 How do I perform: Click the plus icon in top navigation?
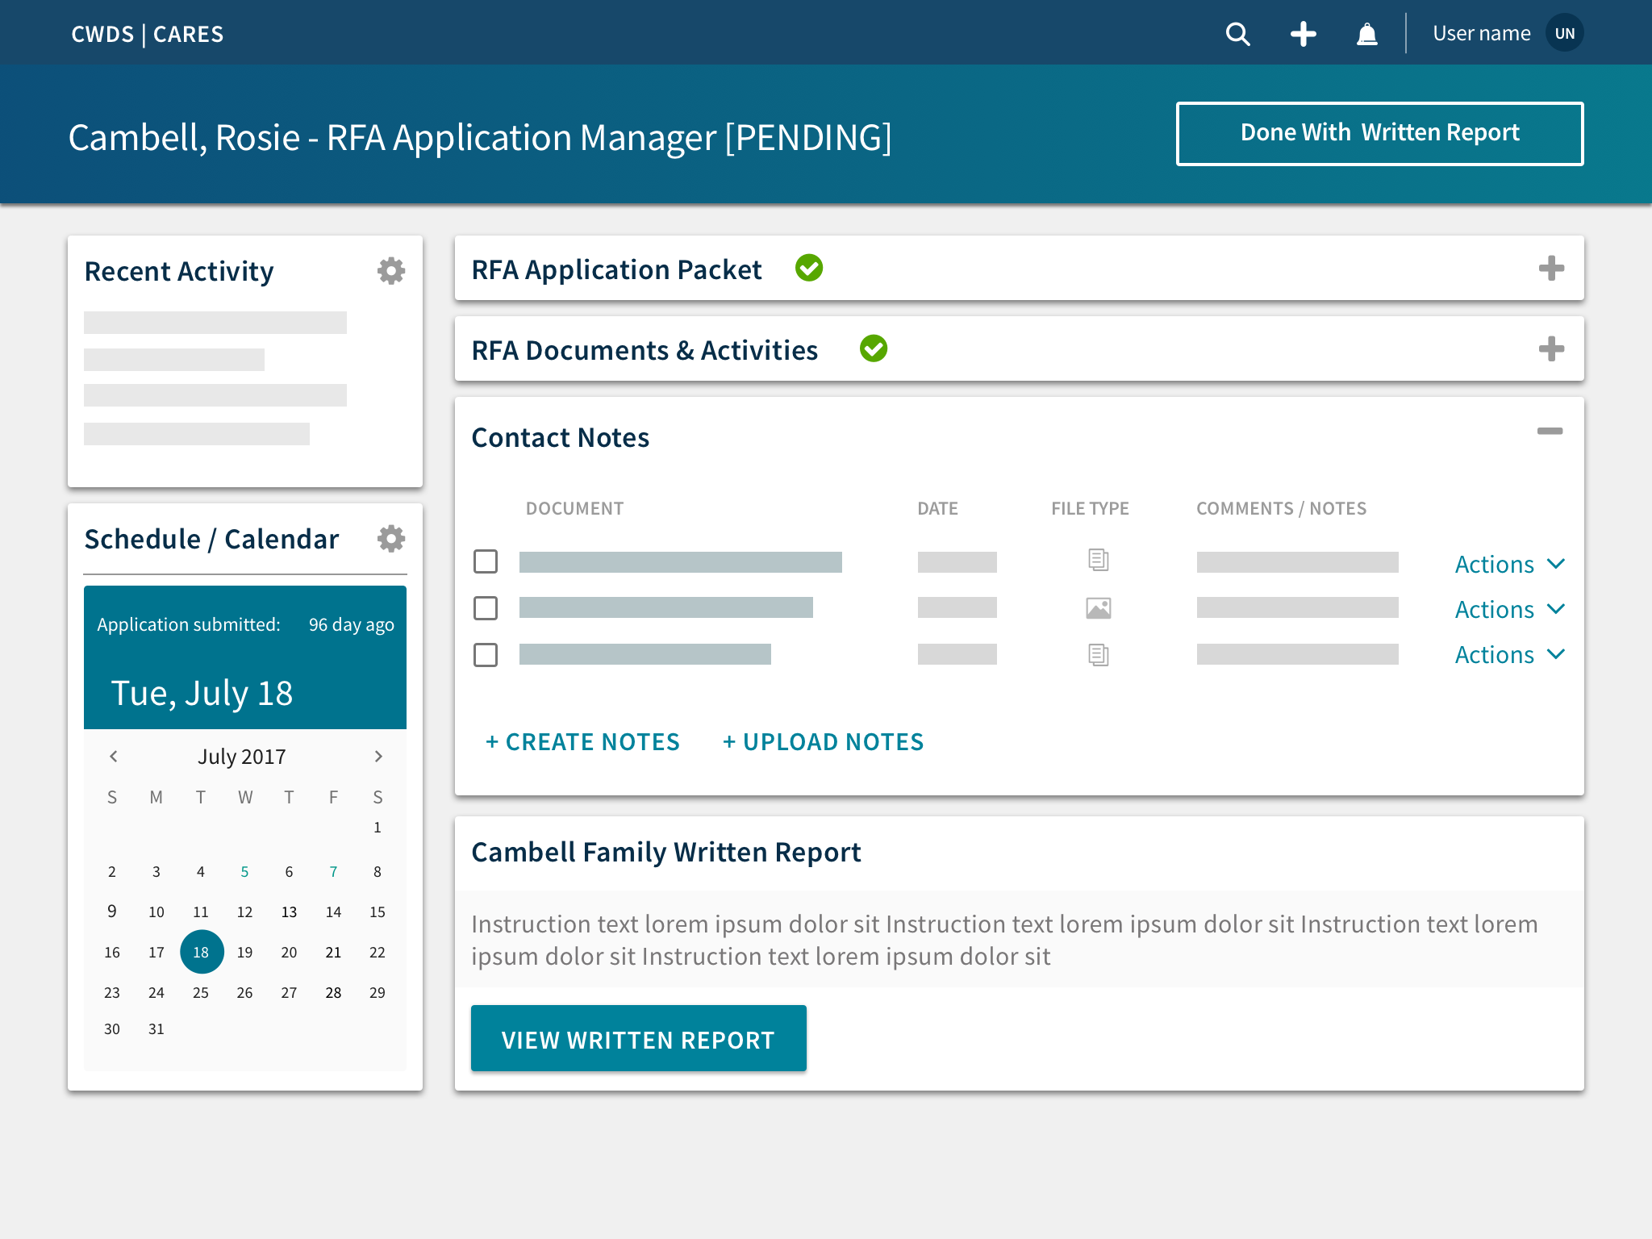(1303, 34)
